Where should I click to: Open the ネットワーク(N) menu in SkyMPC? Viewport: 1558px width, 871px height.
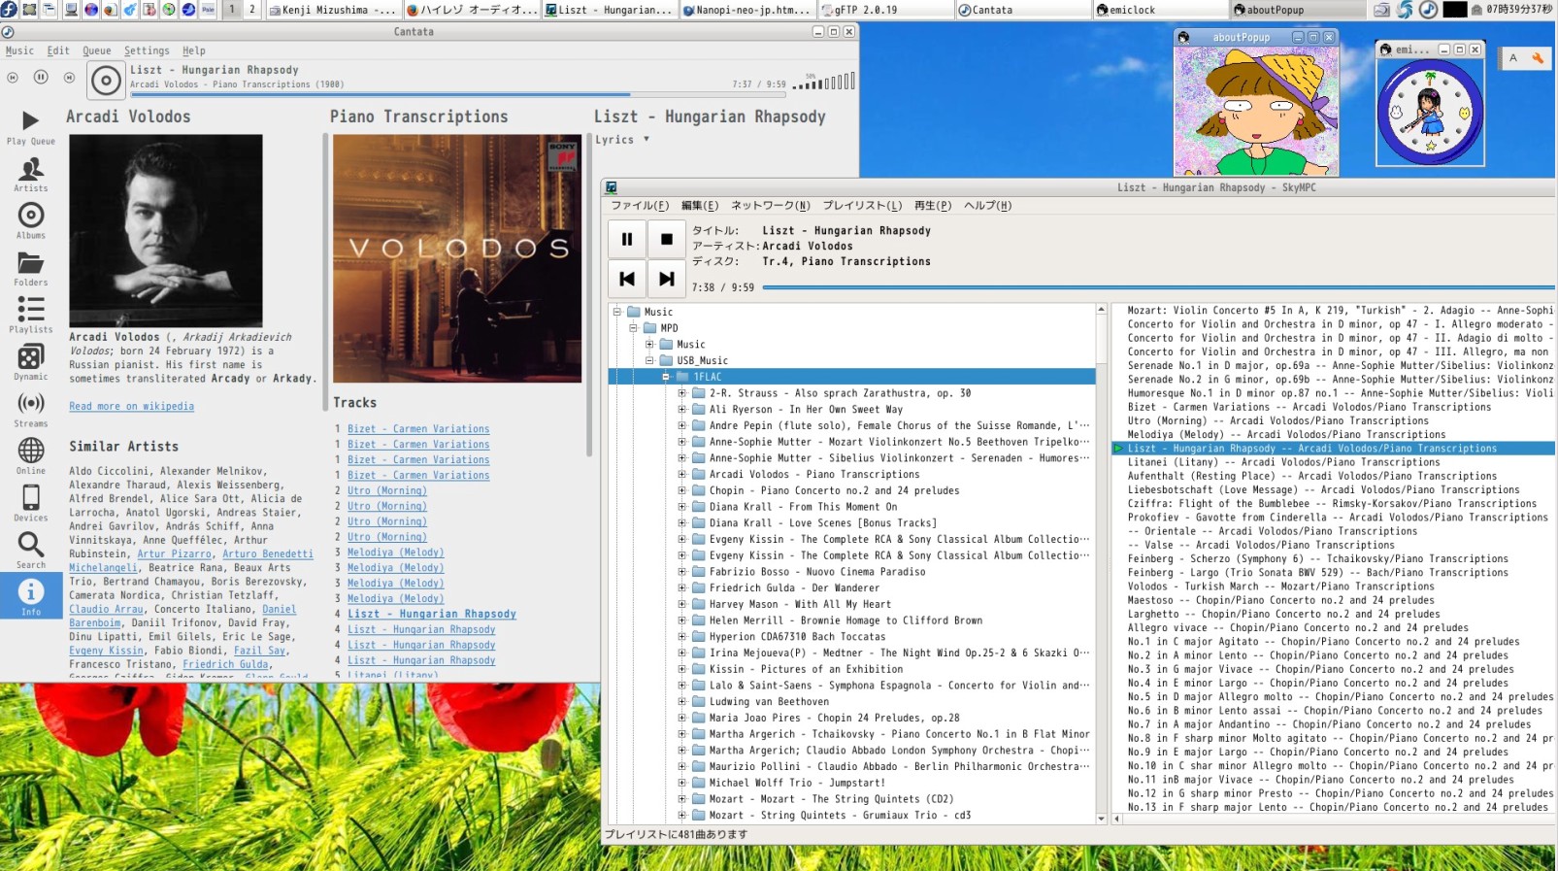point(770,206)
